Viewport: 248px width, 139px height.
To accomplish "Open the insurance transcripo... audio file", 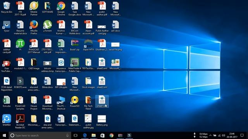I will click(x=61, y=65).
